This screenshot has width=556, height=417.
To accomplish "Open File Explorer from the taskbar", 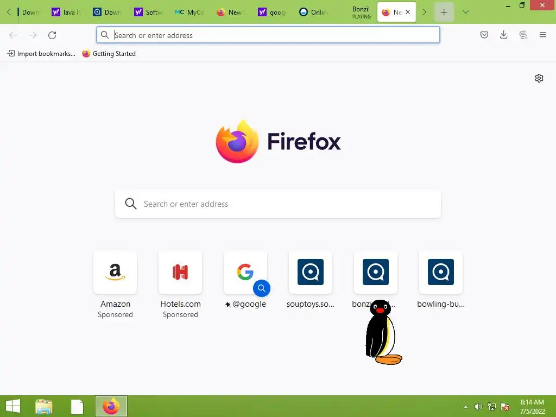I will (x=44, y=406).
